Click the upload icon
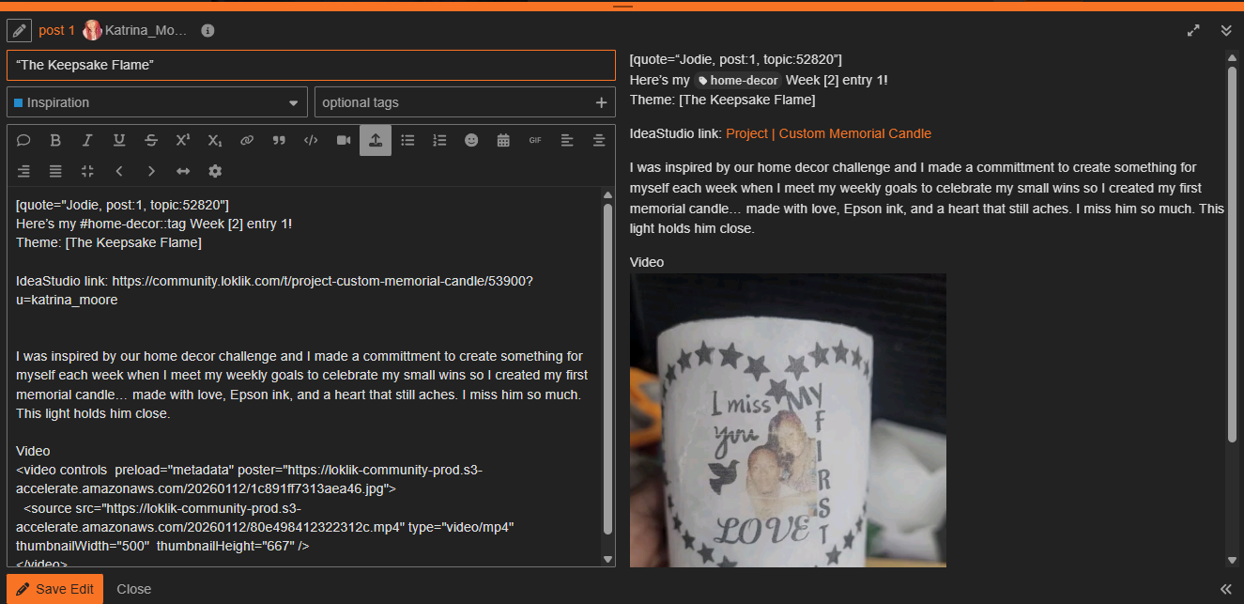The height and width of the screenshot is (604, 1244). point(375,140)
